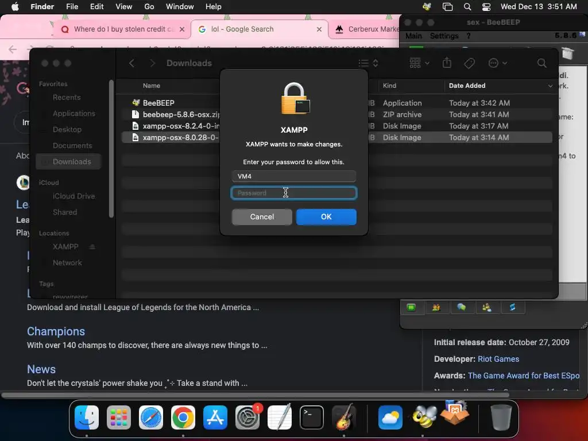Viewport: 588px width, 441px height.
Task: Open BeeBEEP question mark help menu
Action: (x=469, y=36)
